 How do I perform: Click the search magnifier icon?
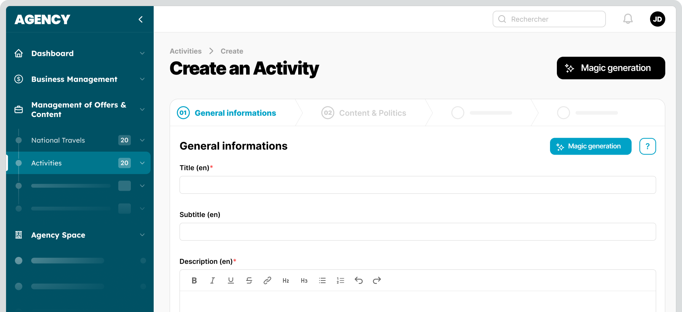click(x=502, y=19)
